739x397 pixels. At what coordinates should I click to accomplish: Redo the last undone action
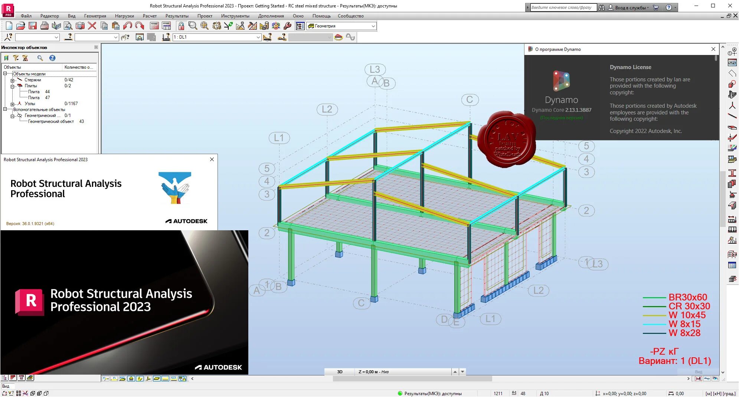[140, 26]
